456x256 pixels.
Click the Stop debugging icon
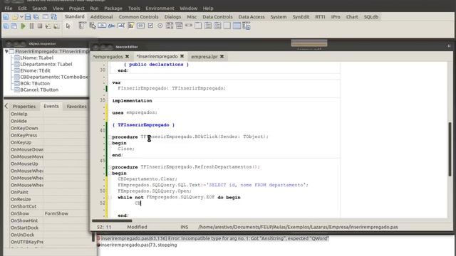point(40,26)
